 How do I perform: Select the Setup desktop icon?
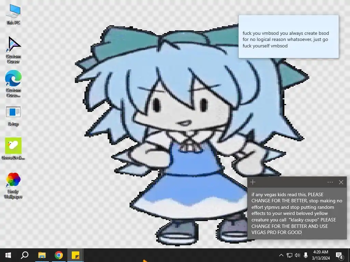(13, 116)
